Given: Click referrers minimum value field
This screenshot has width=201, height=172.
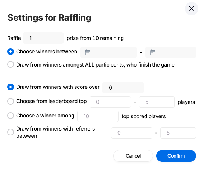Looking at the screenshot, I should tap(132, 133).
